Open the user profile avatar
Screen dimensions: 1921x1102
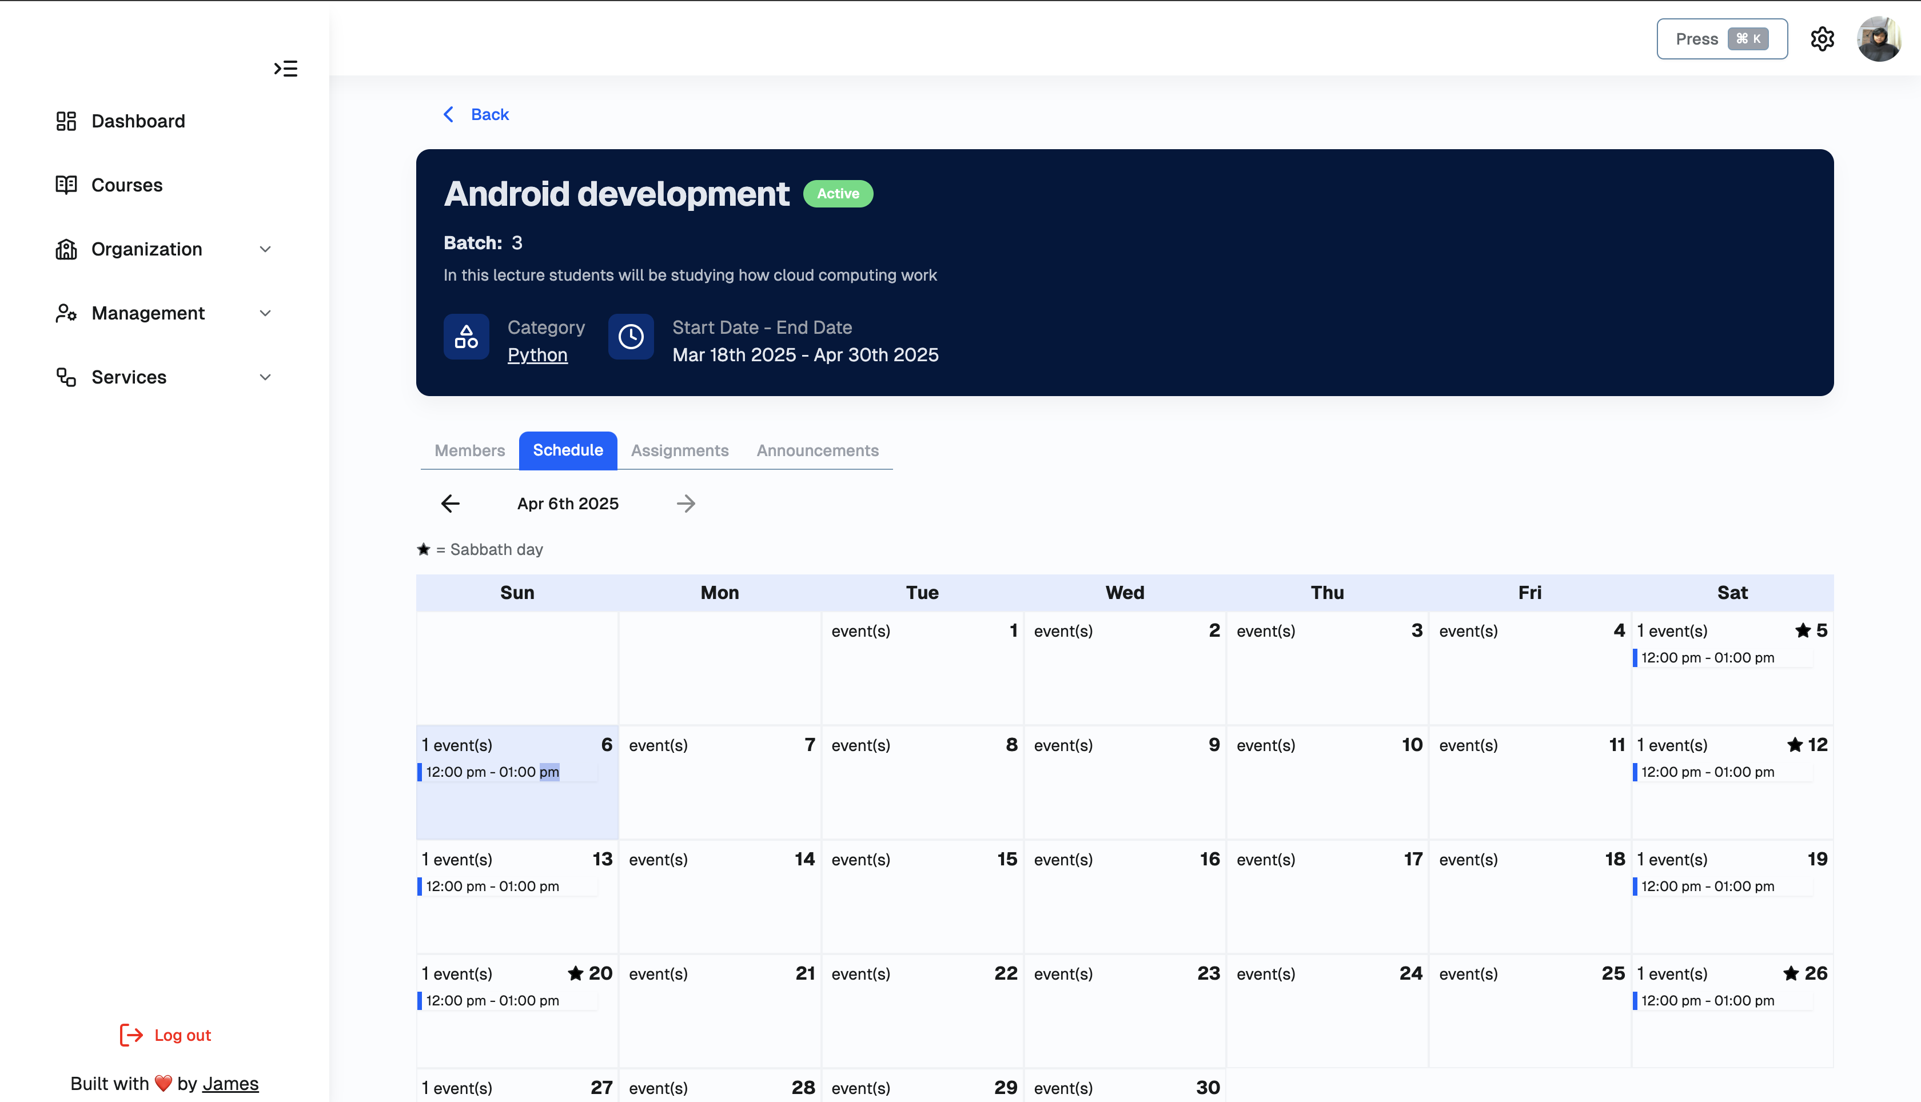1879,39
